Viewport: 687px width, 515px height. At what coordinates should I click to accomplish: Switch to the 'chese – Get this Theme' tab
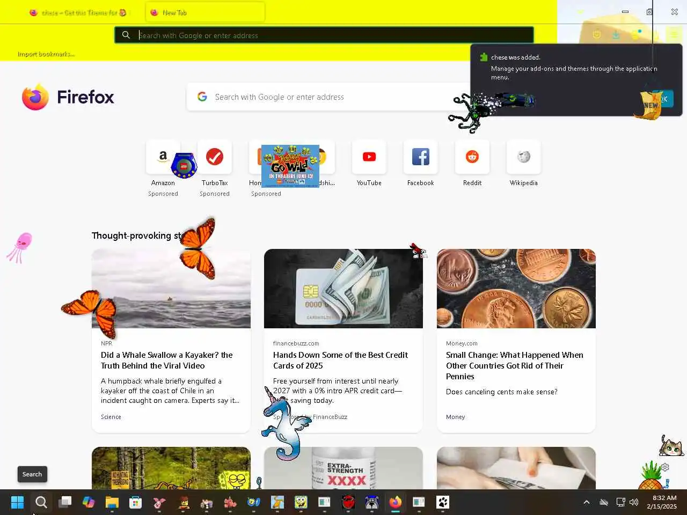pos(78,12)
